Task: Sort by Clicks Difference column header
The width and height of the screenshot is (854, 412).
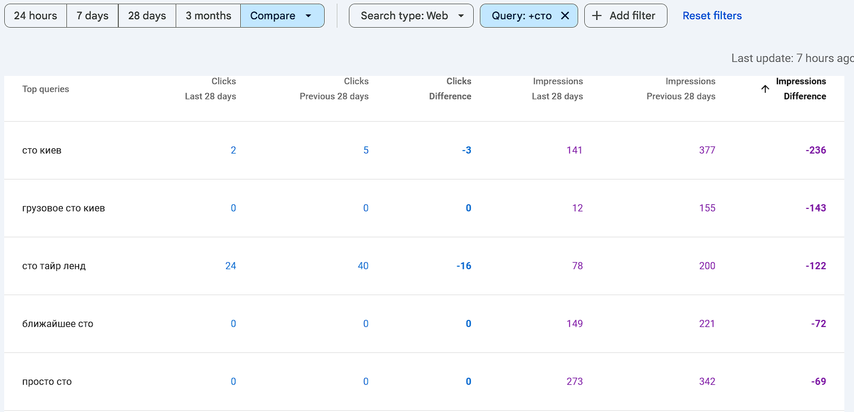Action: 450,89
